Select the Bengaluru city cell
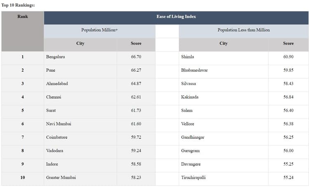 [56, 57]
